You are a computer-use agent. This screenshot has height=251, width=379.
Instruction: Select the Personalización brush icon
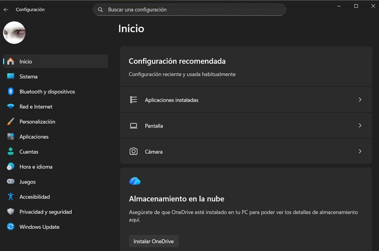pyautogui.click(x=11, y=121)
